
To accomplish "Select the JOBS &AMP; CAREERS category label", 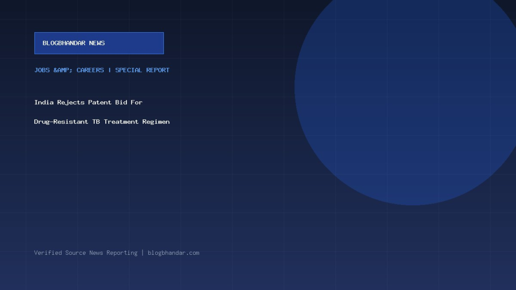I will (x=69, y=70).
